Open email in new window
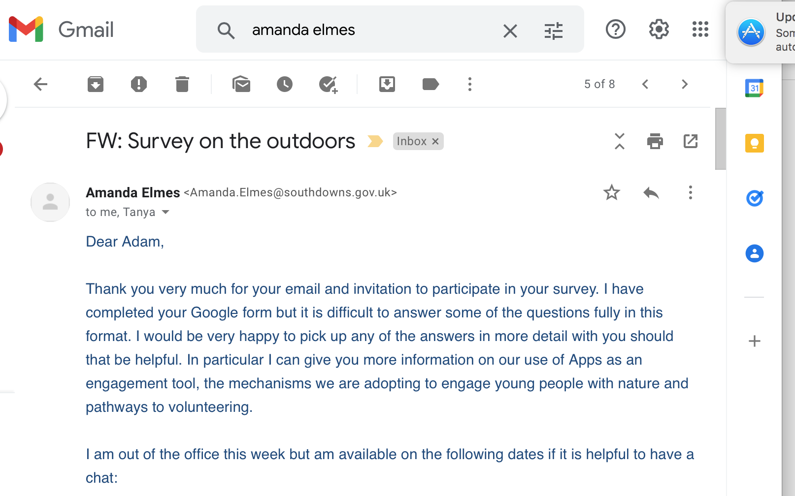 click(691, 141)
